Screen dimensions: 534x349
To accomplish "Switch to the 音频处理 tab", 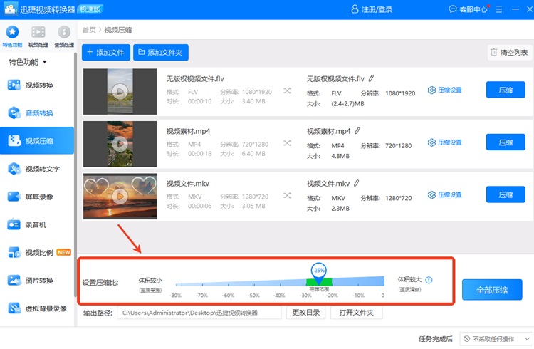I will click(64, 36).
